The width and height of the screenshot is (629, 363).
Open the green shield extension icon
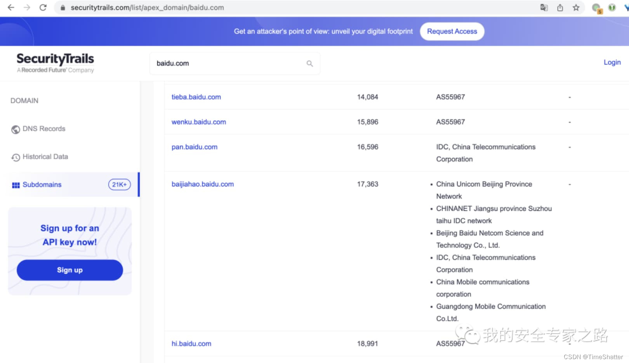coord(612,7)
